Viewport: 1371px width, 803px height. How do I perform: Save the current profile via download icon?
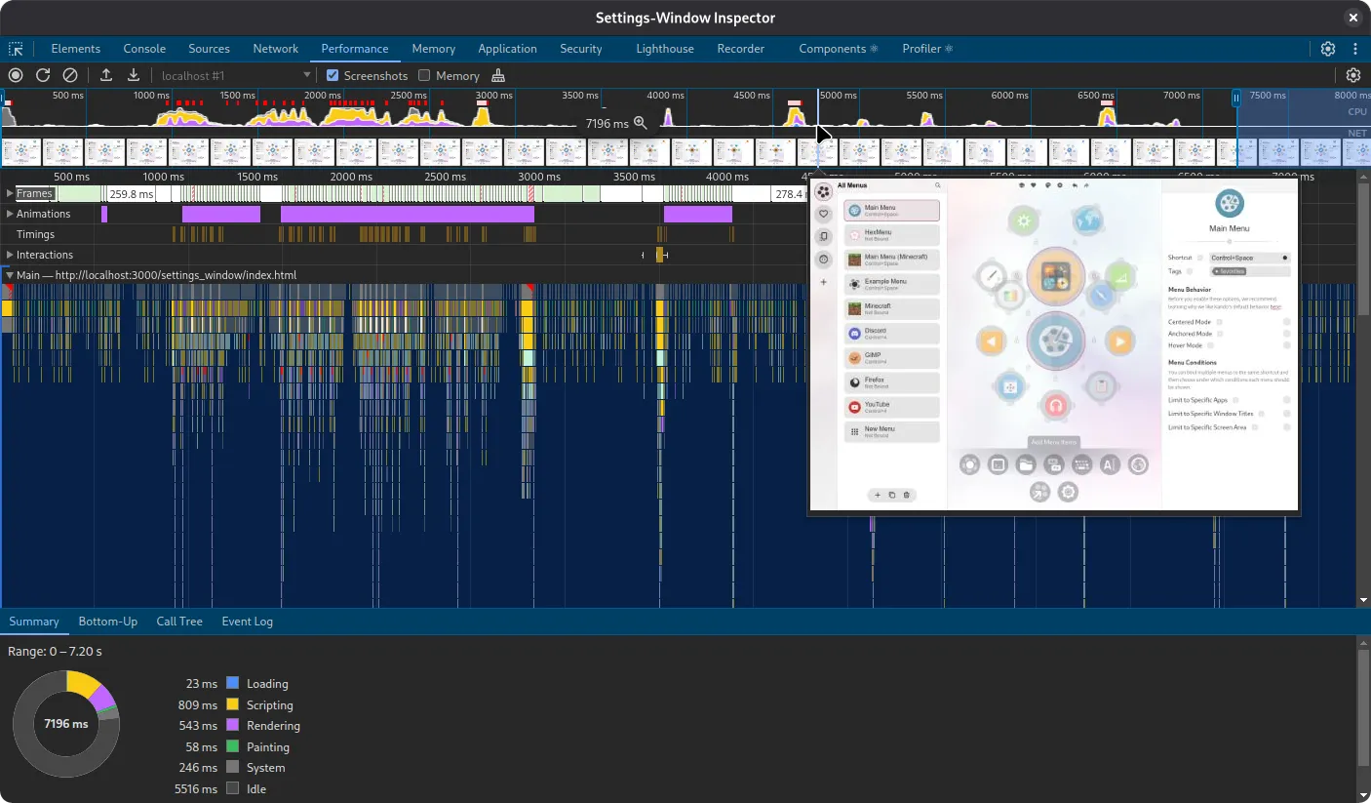tap(135, 75)
